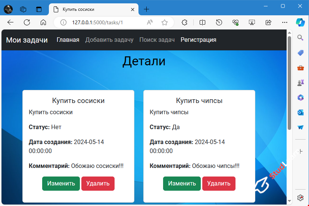The width and height of the screenshot is (309, 206).
Task: Click scrollbar up arrow
Action: [289, 32]
